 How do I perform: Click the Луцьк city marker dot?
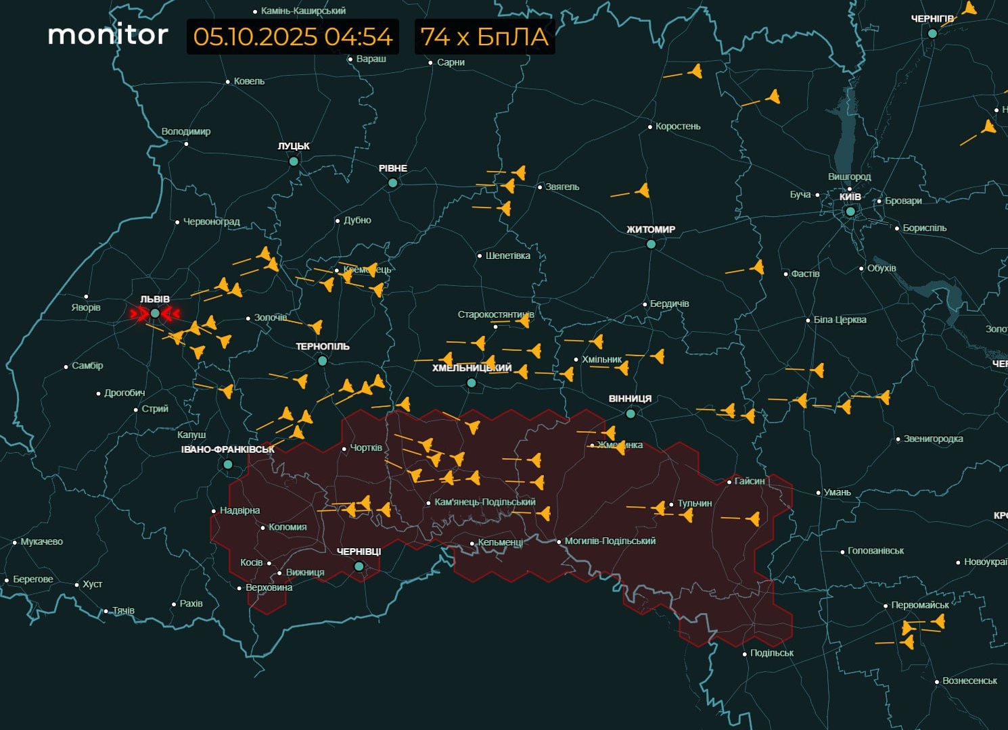(x=294, y=162)
